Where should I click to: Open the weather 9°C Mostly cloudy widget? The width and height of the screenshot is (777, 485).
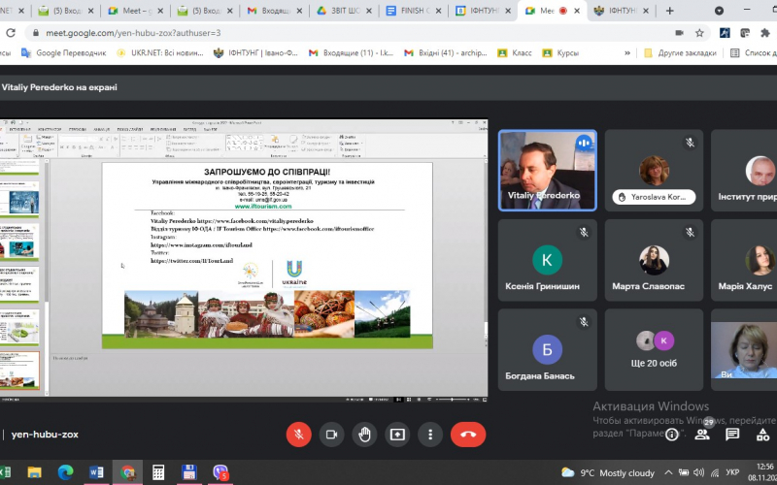608,472
